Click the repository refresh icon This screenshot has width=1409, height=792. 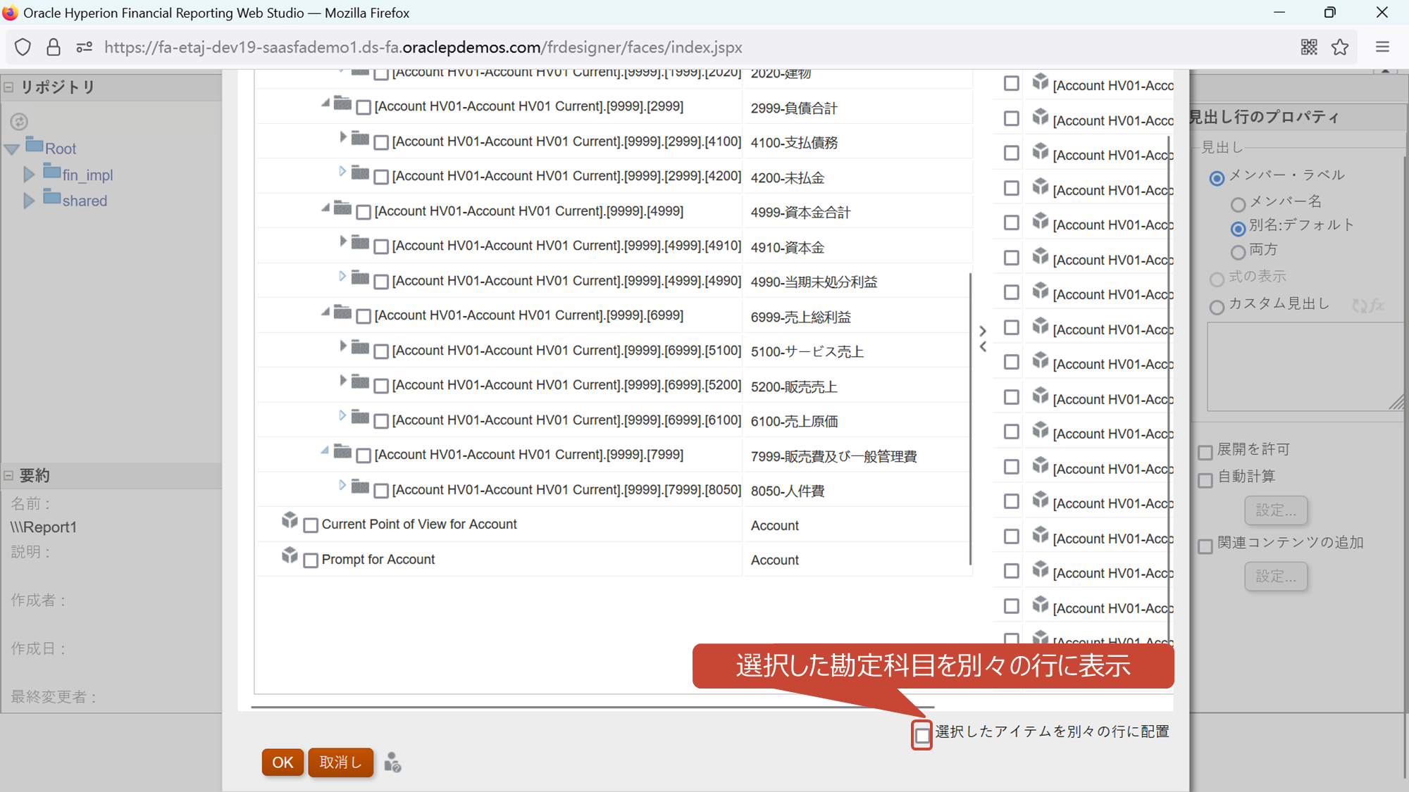pos(19,122)
